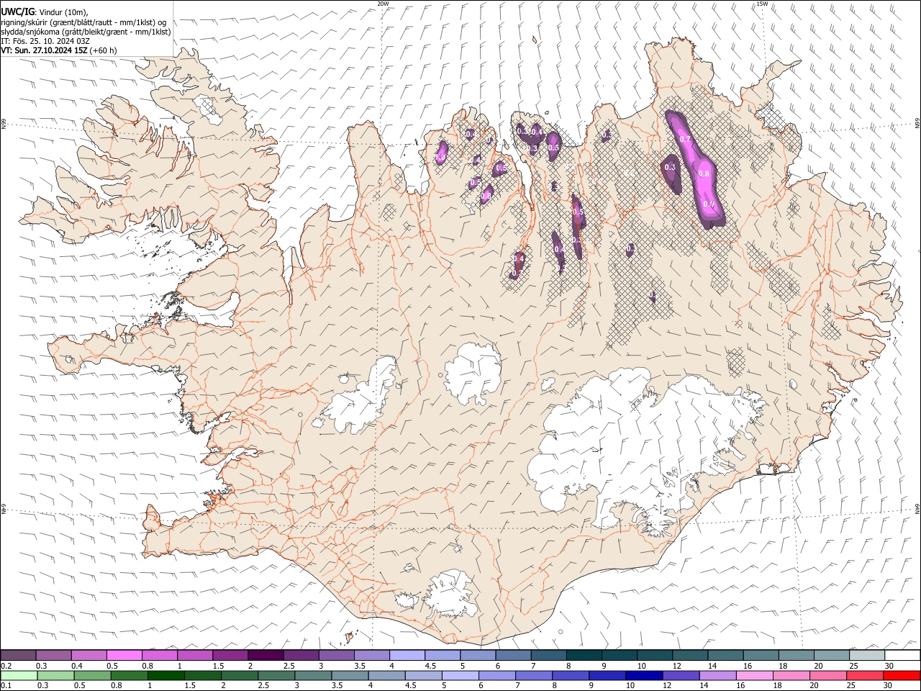Click the 'slydda/snjókoma' legend description line
Screen dimensions: 921x691
(86, 32)
